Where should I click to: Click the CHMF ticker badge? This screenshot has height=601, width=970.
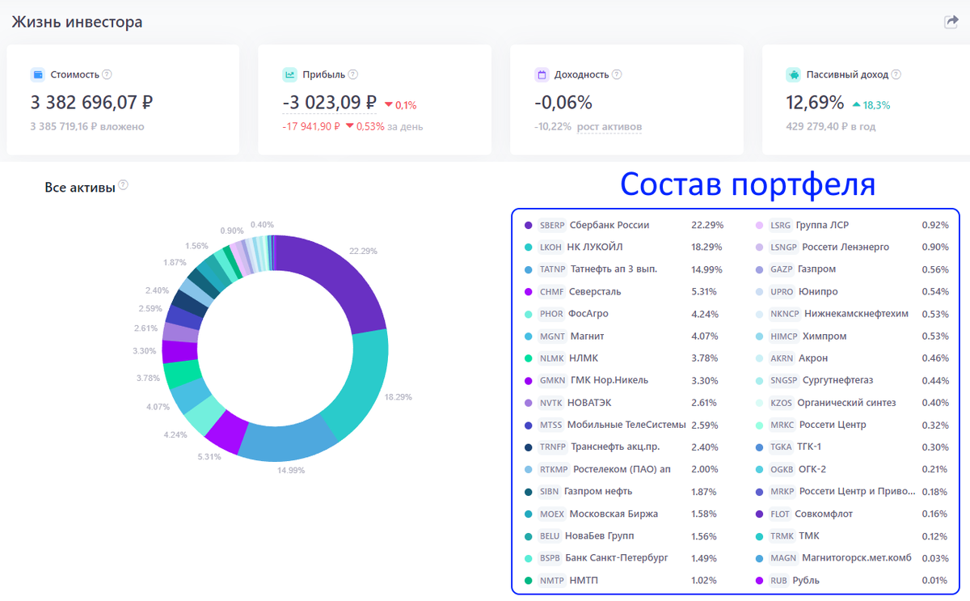point(551,292)
